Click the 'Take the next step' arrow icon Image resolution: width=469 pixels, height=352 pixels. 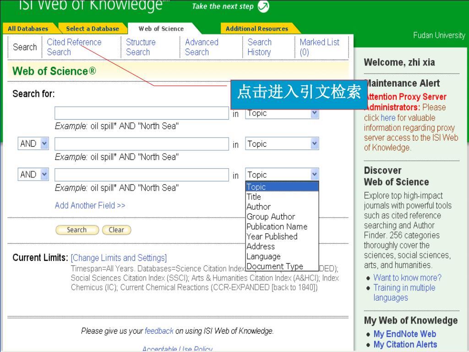[263, 6]
